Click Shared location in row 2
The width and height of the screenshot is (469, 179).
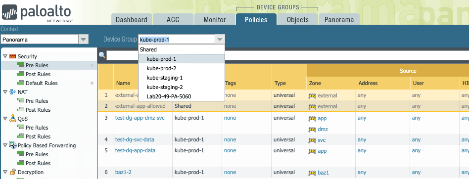pos(183,106)
